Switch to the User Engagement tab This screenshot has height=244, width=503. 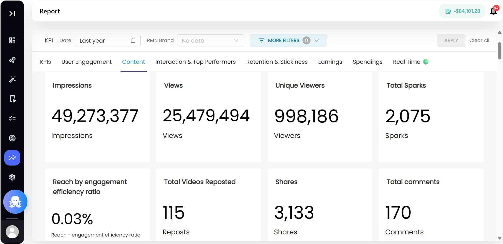tap(86, 62)
